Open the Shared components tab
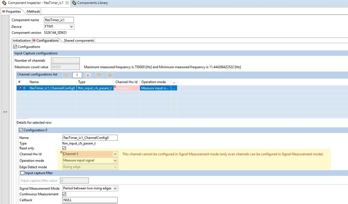348x204 pixels. [x=79, y=41]
